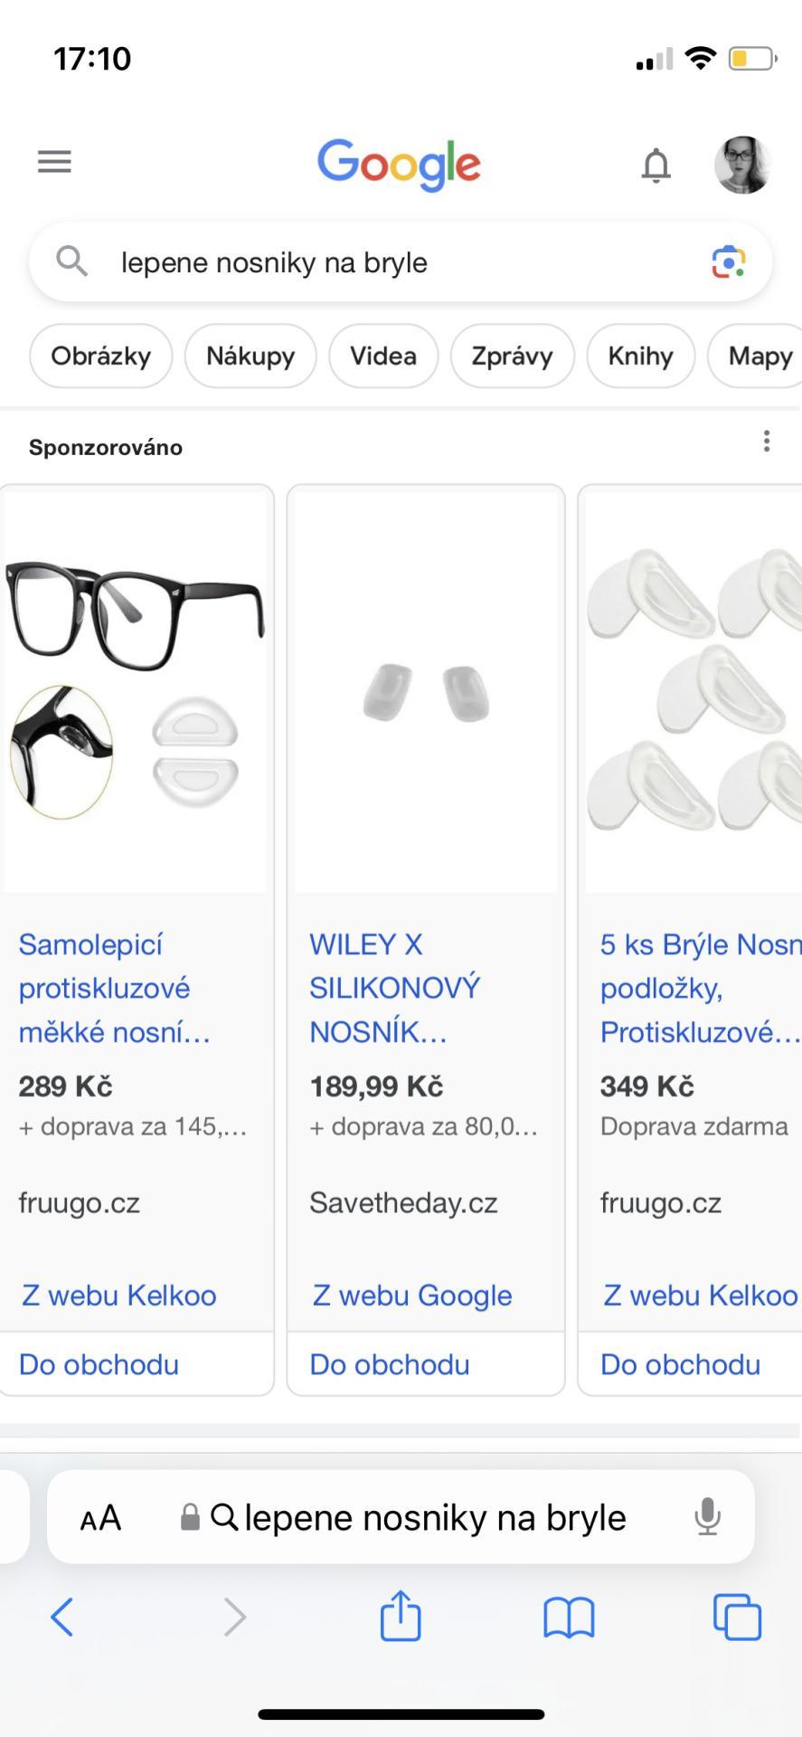Open Safari share sheet
Image resolution: width=802 pixels, height=1737 pixels.
tap(401, 1617)
